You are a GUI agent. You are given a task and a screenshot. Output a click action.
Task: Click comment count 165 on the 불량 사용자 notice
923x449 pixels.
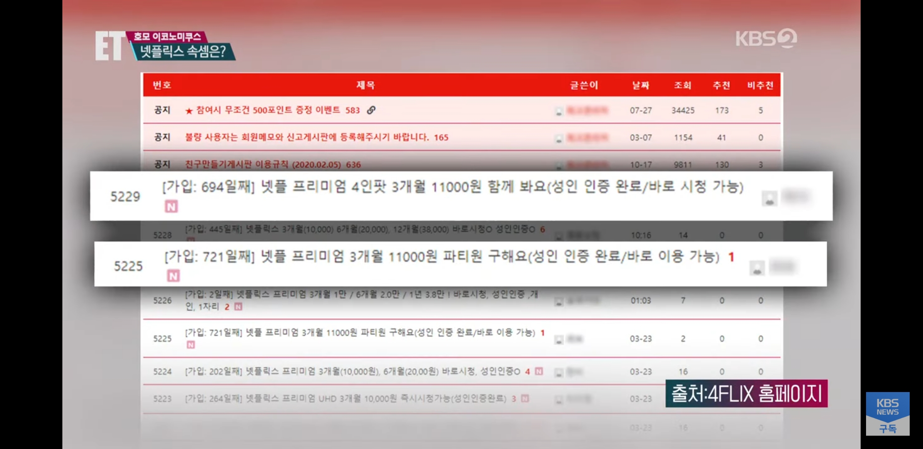coord(441,137)
